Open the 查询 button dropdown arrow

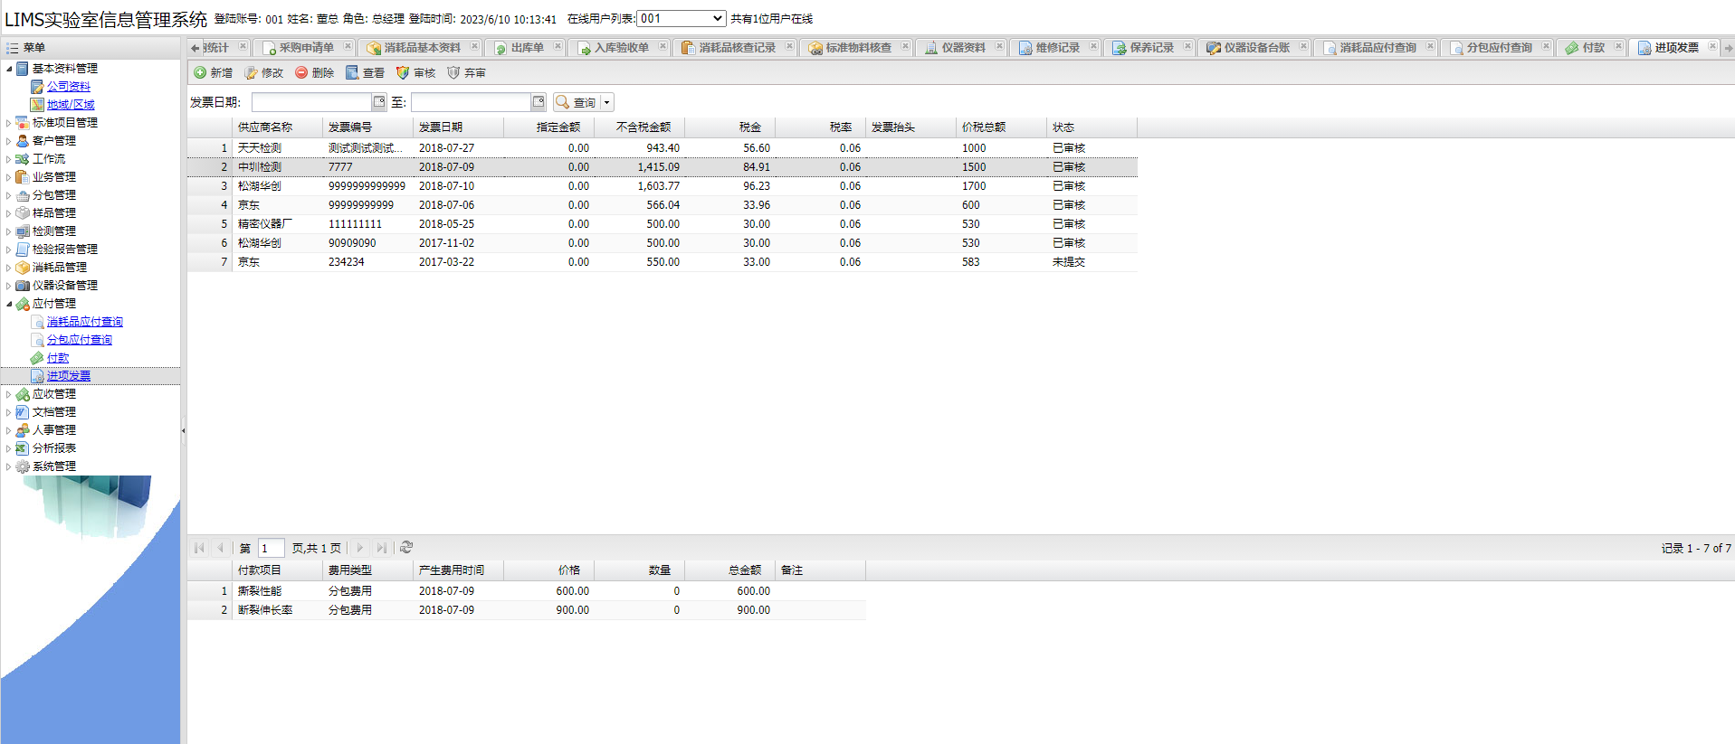607,102
